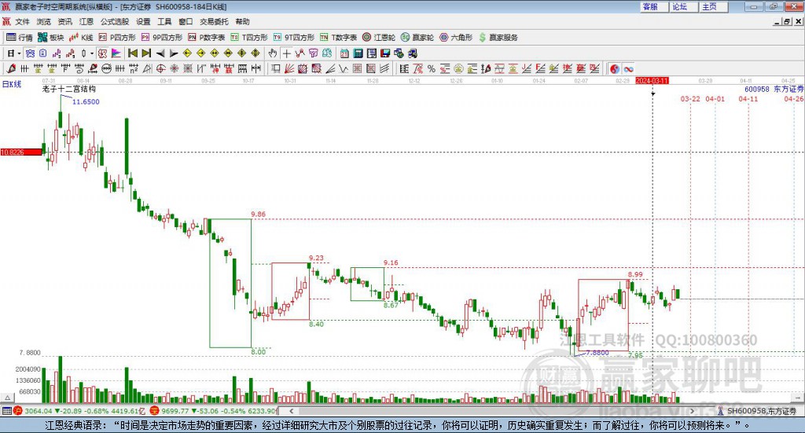Select the percent % line tool
This screenshot has width=805, height=433.
[432, 68]
